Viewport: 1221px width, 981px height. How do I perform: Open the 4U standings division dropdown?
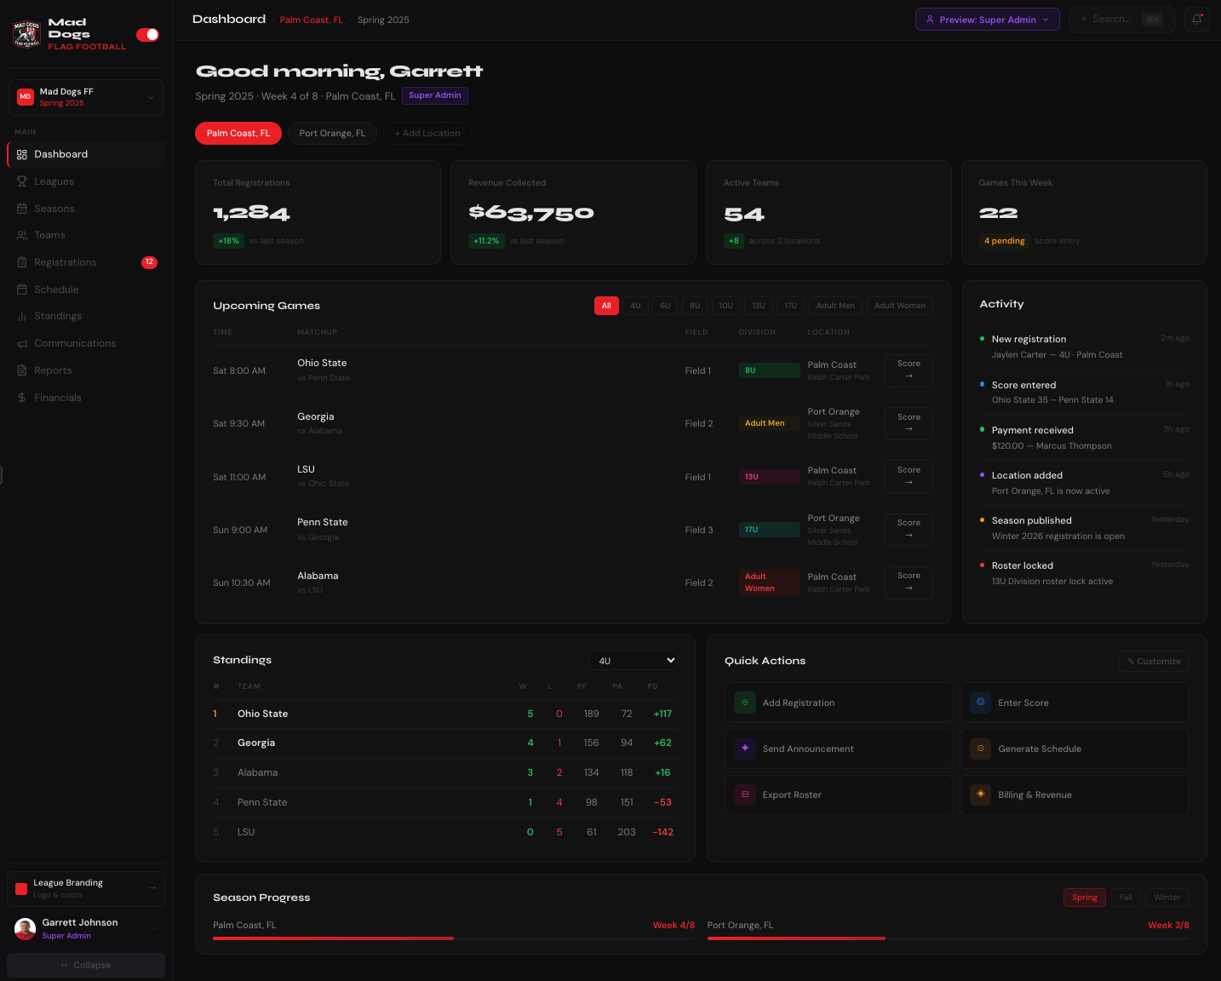[x=633, y=660]
